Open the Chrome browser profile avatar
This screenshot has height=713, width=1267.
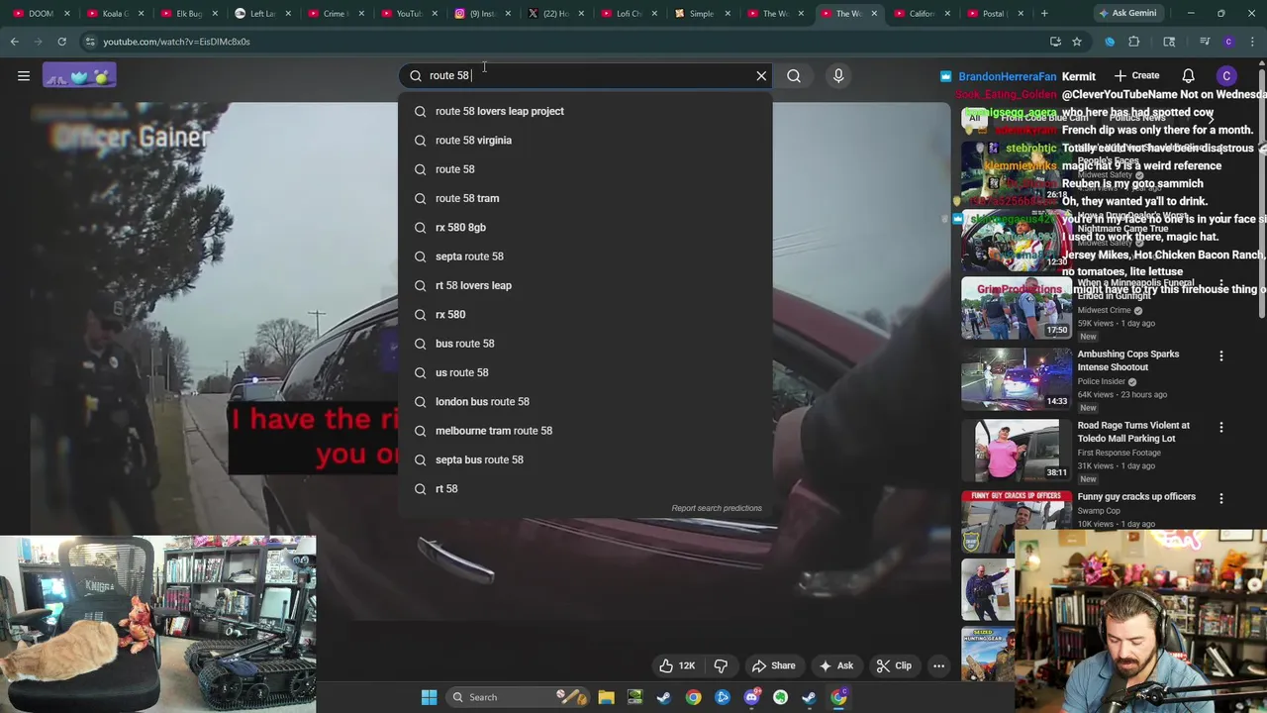click(1228, 42)
